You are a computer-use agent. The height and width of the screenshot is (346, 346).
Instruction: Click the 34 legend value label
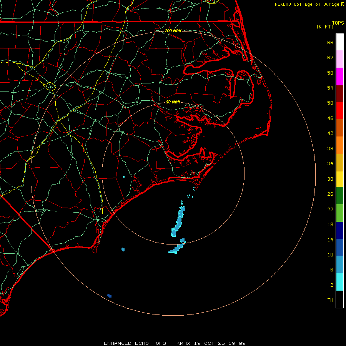330,163
